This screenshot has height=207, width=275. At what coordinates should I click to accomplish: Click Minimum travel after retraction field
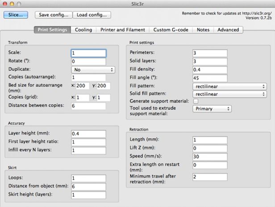coord(210,177)
